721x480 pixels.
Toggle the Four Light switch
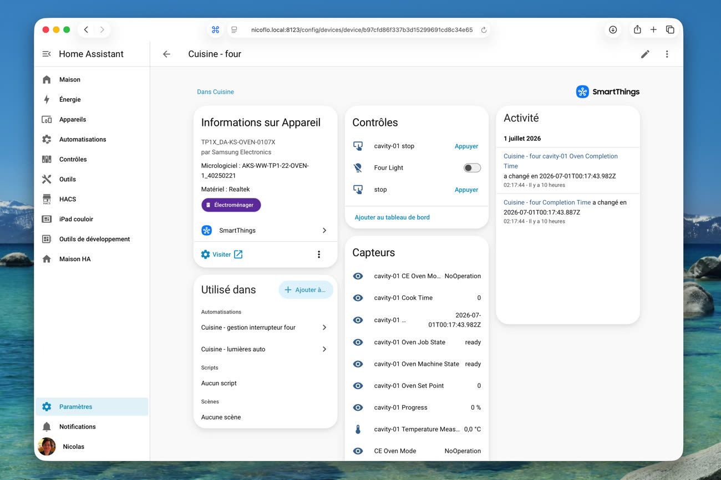click(472, 168)
